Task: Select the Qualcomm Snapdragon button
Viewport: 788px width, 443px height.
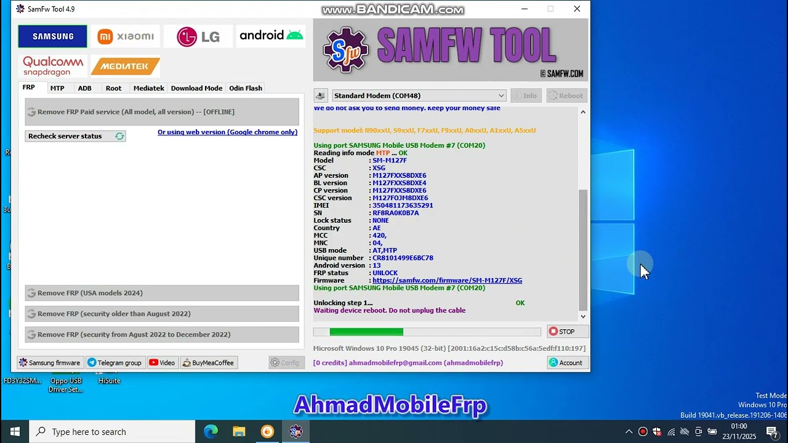Action: 52,66
